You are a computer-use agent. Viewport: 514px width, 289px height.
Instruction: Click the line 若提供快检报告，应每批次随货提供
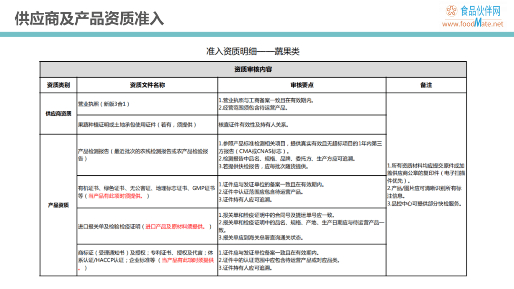click(x=263, y=166)
